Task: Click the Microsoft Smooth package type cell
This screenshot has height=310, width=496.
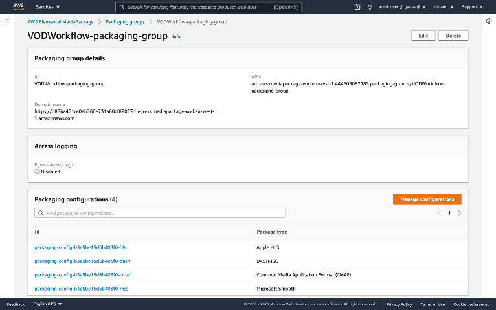Action: pyautogui.click(x=276, y=289)
